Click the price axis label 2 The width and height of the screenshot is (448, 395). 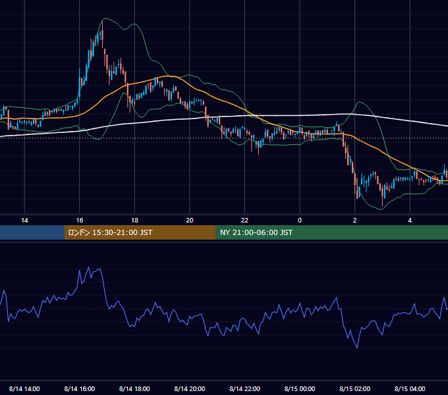(x=355, y=221)
